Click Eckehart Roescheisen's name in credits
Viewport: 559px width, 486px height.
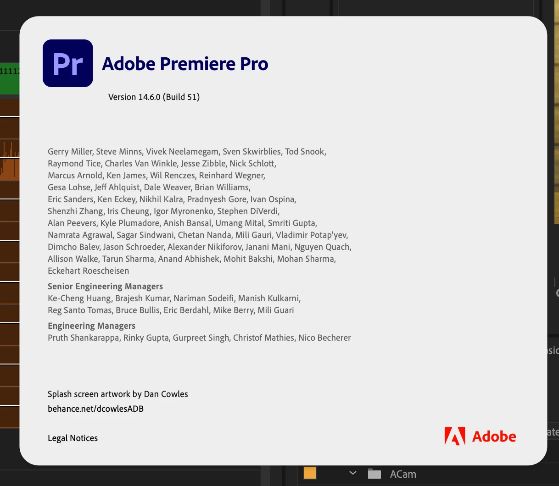(x=88, y=271)
